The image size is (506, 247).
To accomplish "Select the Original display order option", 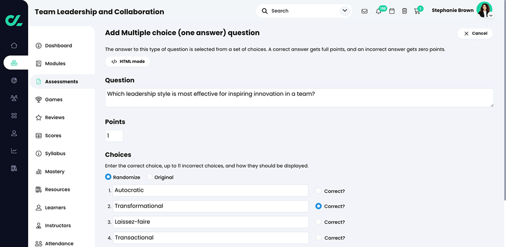I will (x=150, y=177).
